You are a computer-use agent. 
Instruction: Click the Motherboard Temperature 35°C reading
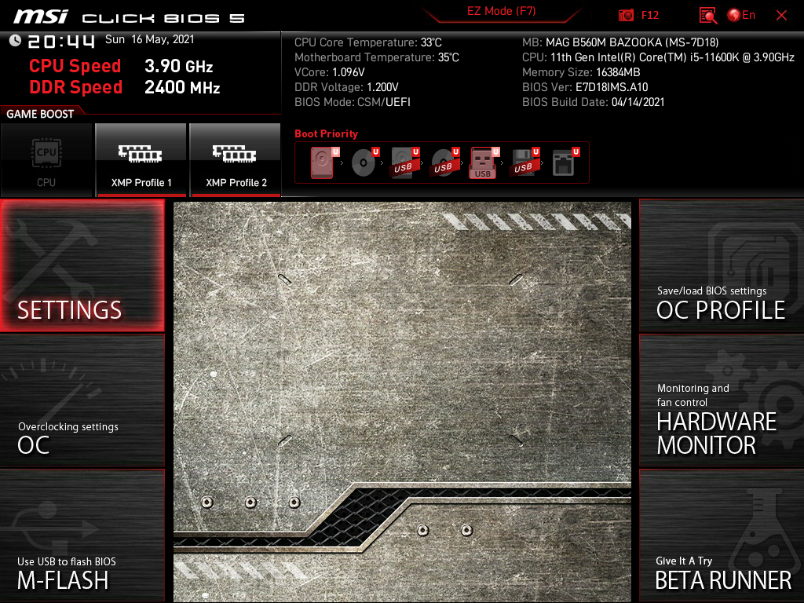[376, 57]
